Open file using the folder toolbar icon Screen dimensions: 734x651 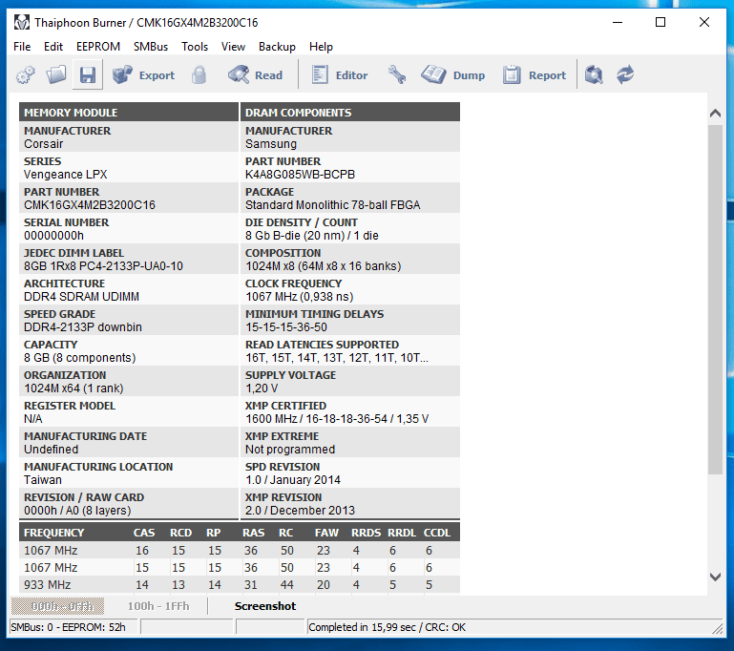pyautogui.click(x=56, y=74)
